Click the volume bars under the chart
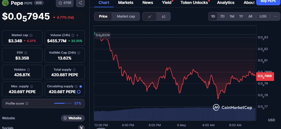 (x=175, y=114)
